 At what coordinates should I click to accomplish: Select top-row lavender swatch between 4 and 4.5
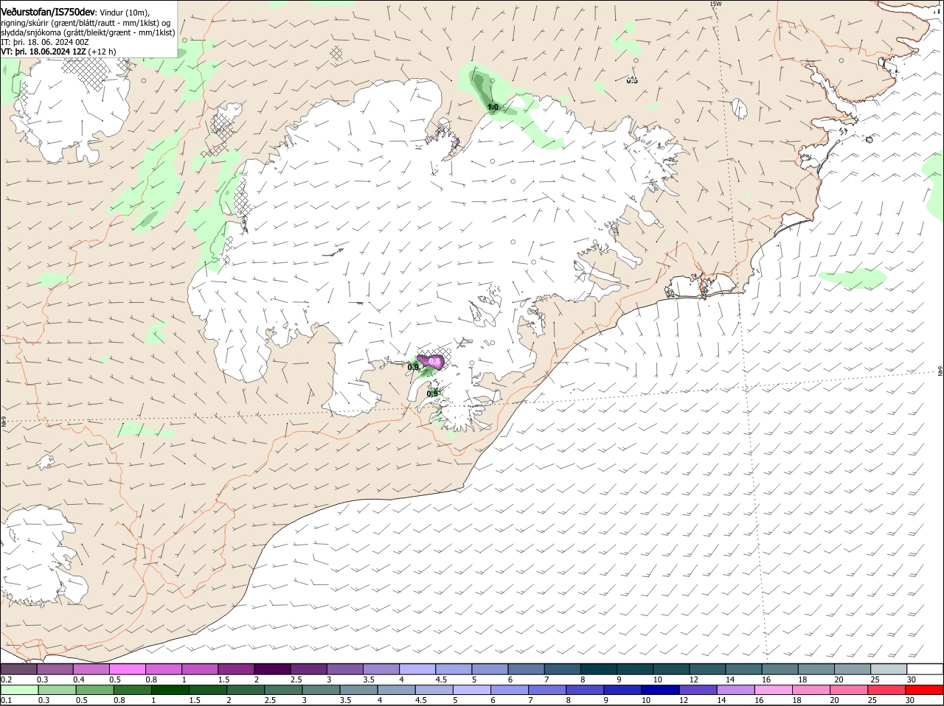(x=417, y=669)
